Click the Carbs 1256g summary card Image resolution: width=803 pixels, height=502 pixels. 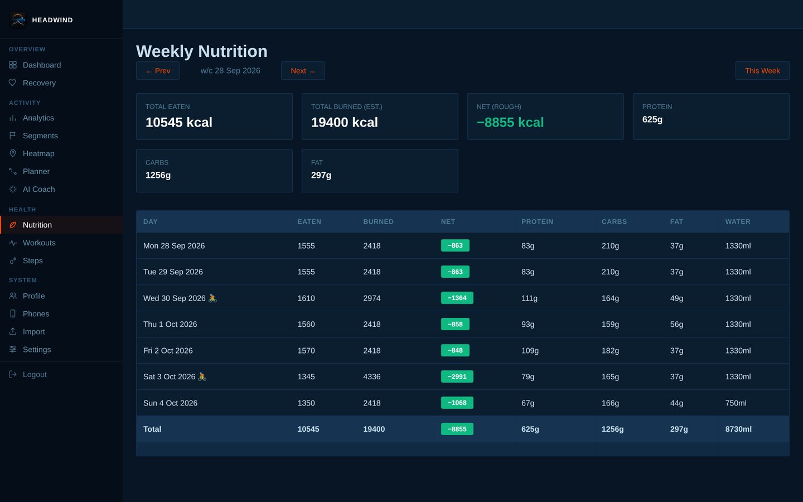pos(214,171)
